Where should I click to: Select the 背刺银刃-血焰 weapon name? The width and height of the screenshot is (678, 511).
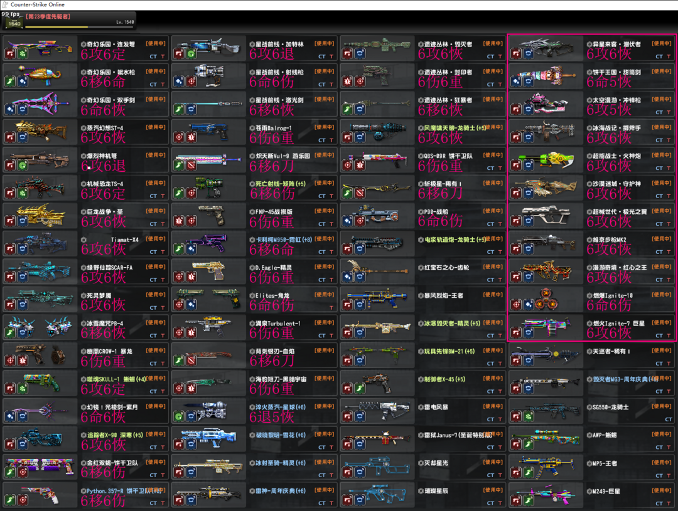point(275,352)
